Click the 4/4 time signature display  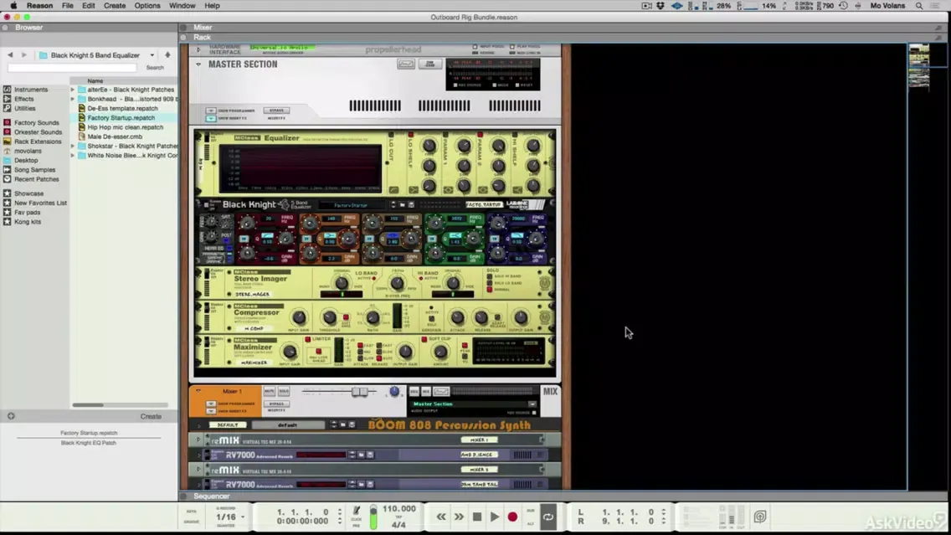pyautogui.click(x=398, y=525)
